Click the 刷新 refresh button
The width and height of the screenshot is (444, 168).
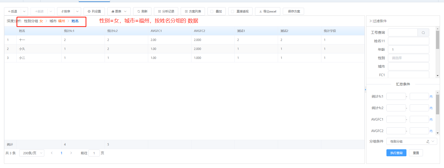[x=142, y=11]
